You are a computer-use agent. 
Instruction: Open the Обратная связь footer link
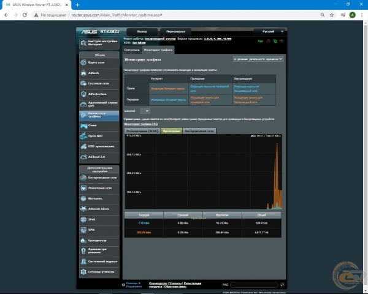175,287
